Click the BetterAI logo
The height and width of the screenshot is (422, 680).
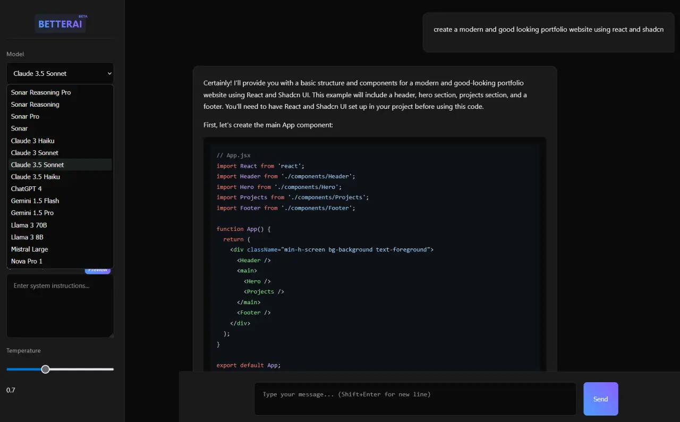pyautogui.click(x=60, y=23)
